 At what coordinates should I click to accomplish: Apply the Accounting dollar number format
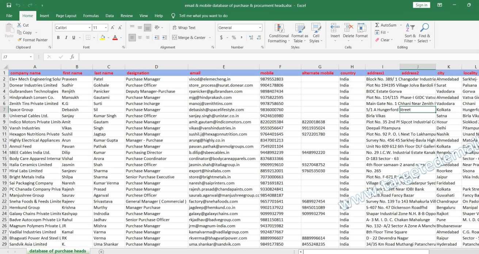pyautogui.click(x=221, y=38)
